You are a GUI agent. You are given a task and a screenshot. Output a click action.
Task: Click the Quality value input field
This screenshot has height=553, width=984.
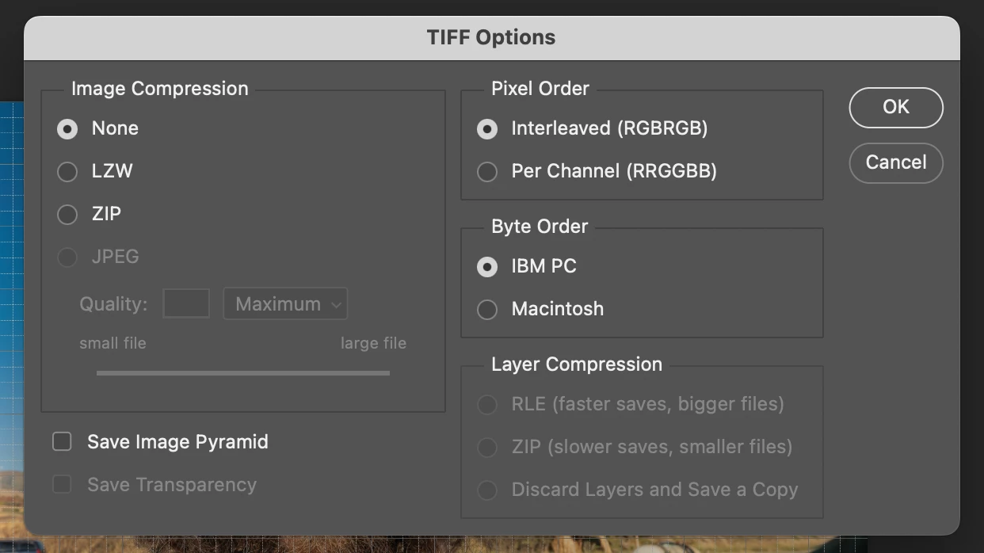pos(186,304)
